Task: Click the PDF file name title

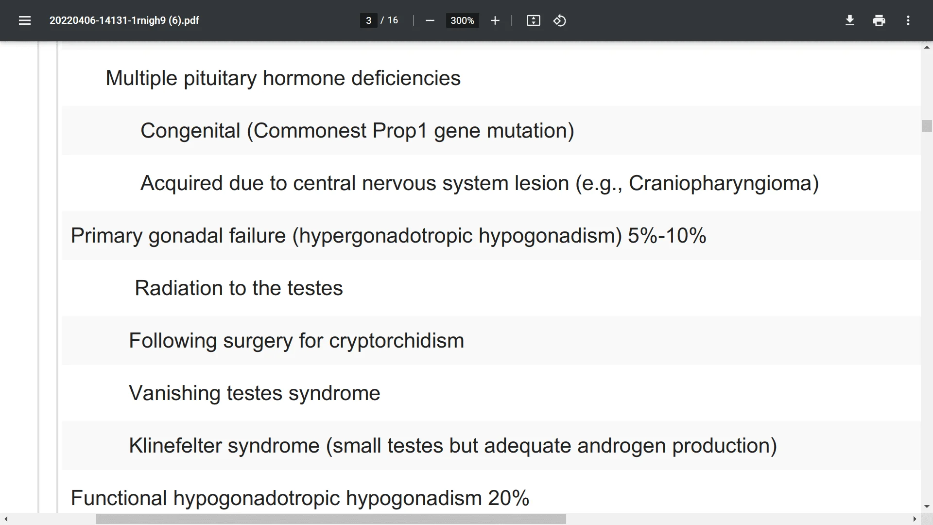Action: click(124, 20)
